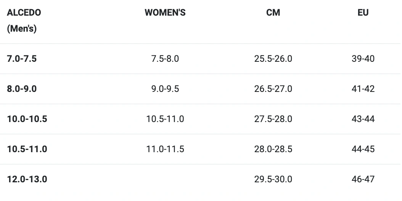
Task: Click women's size 10.5-11.0 cell
Action: point(165,119)
